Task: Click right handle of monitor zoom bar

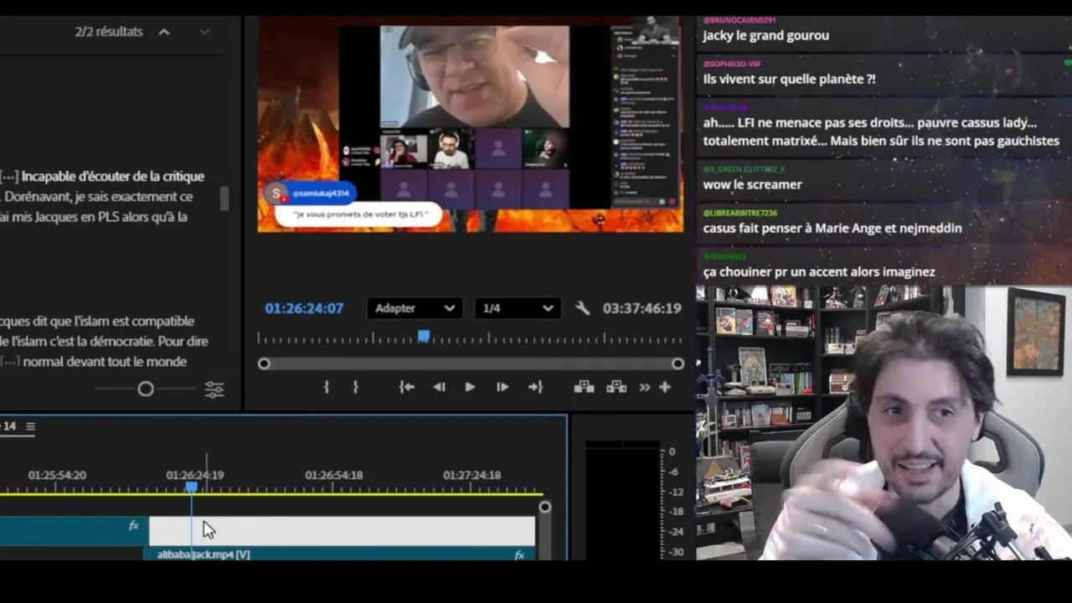Action: 678,363
